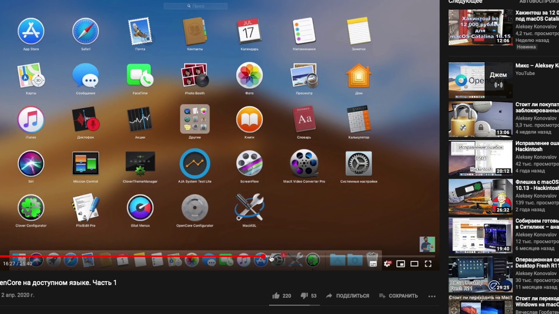
Task: Click Aleksey Konovalov channel under Хакинтош video
Action: tap(536, 27)
